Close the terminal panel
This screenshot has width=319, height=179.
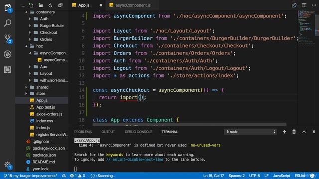point(314,132)
